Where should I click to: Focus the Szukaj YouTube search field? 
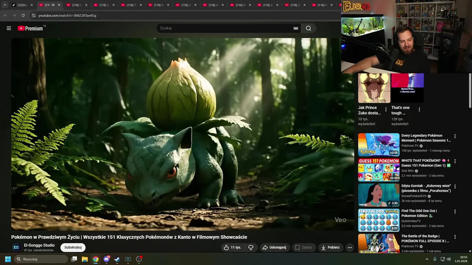(x=225, y=28)
